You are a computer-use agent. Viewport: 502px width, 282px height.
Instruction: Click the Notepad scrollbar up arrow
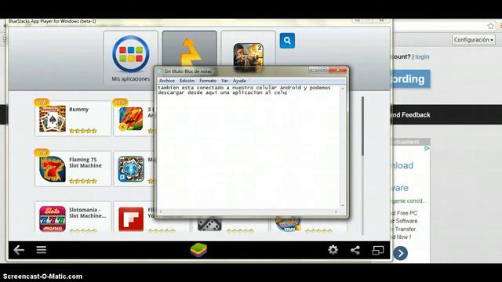click(x=343, y=88)
